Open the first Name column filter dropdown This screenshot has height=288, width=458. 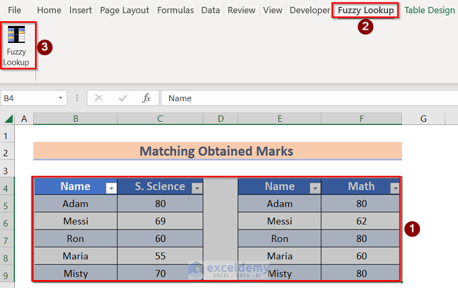pos(111,188)
